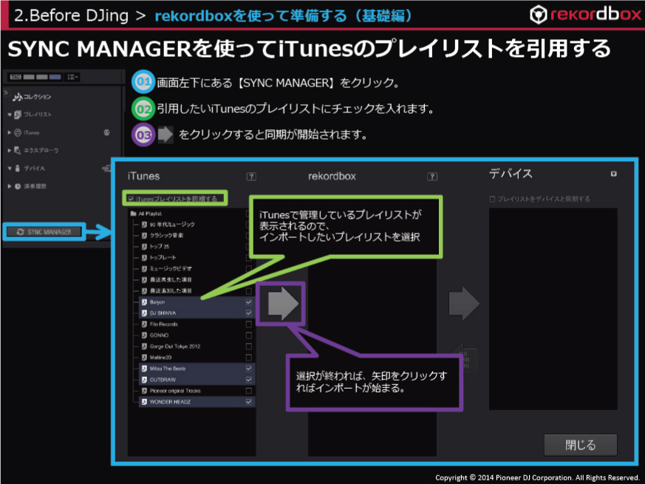The width and height of the screenshot is (645, 484).
Task: Click the playlist icon beside WONDER HEADZ
Action: tap(144, 402)
